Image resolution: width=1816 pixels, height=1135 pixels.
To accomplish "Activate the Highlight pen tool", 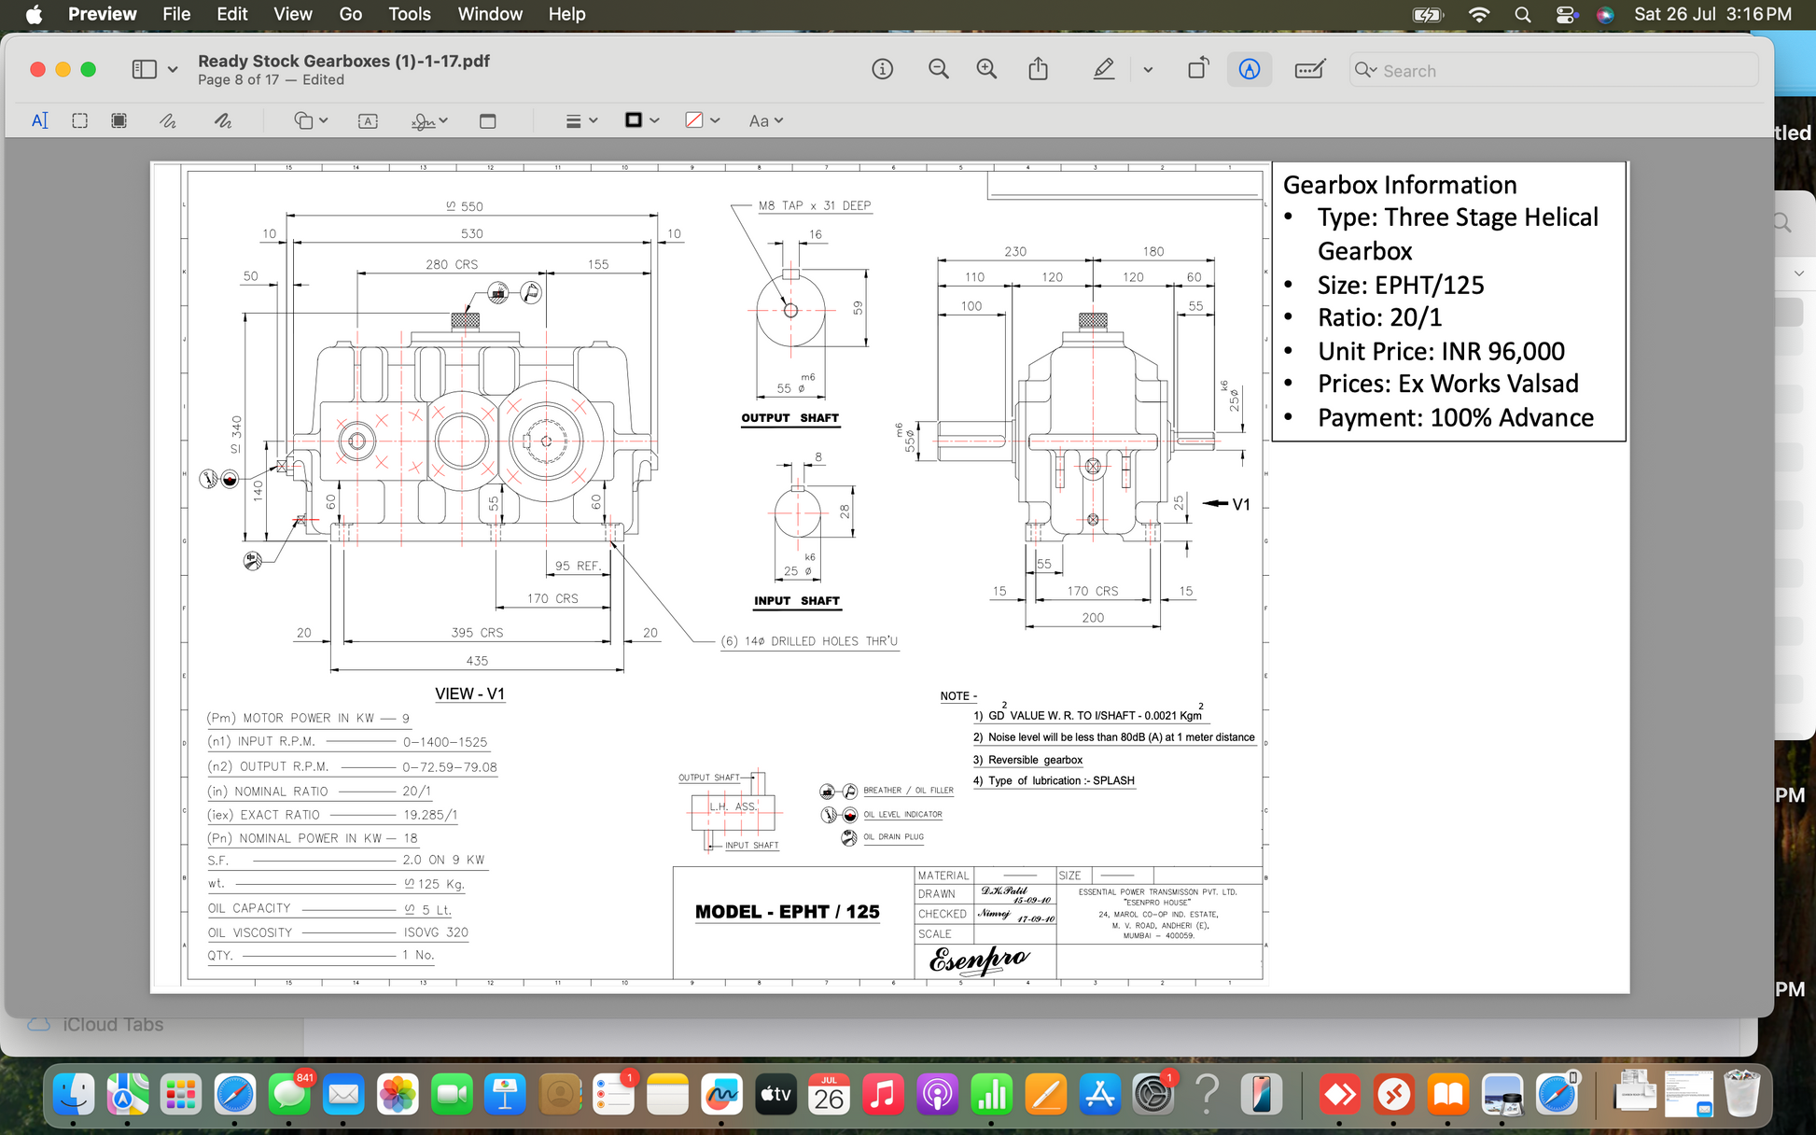I will (x=1104, y=69).
